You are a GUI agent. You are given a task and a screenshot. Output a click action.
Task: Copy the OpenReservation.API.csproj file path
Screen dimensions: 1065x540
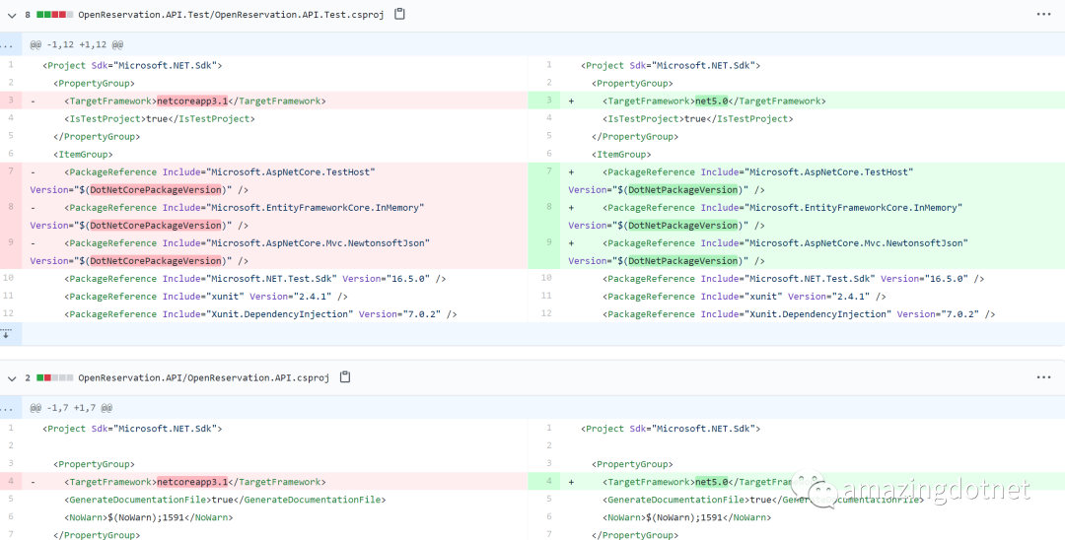(345, 377)
